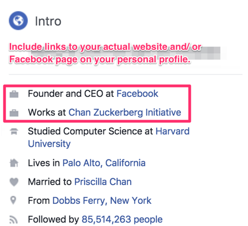Click the Married to text label
The height and width of the screenshot is (226, 248).
coord(50,182)
